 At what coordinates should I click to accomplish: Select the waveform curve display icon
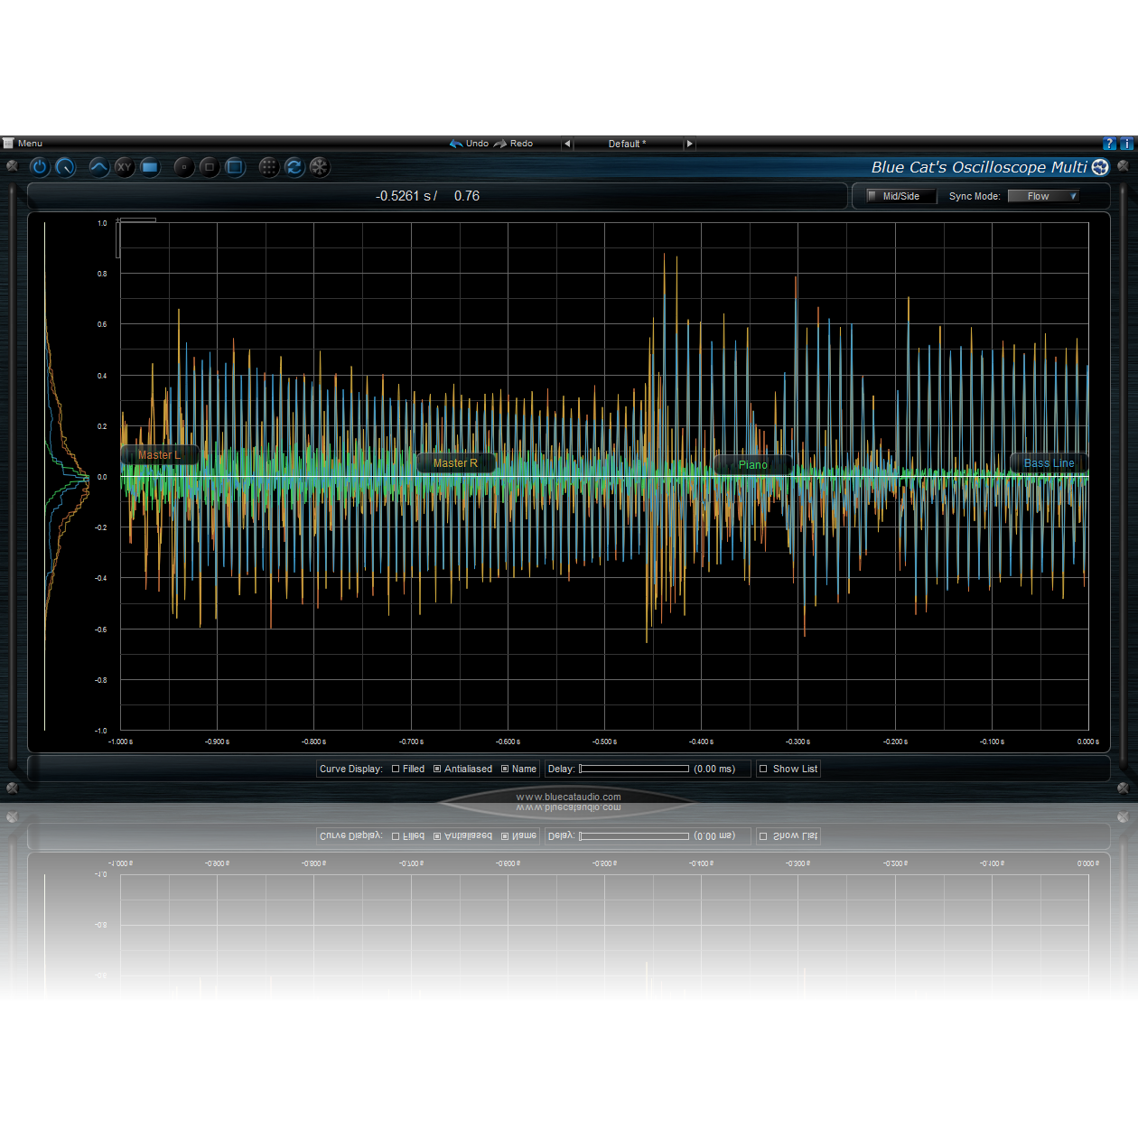(98, 167)
